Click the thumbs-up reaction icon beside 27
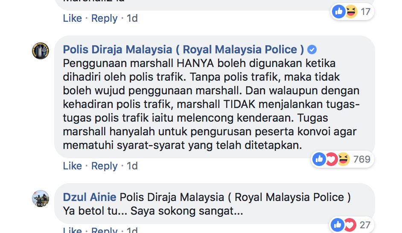Screen dimensions: 402x233 pos(338,224)
